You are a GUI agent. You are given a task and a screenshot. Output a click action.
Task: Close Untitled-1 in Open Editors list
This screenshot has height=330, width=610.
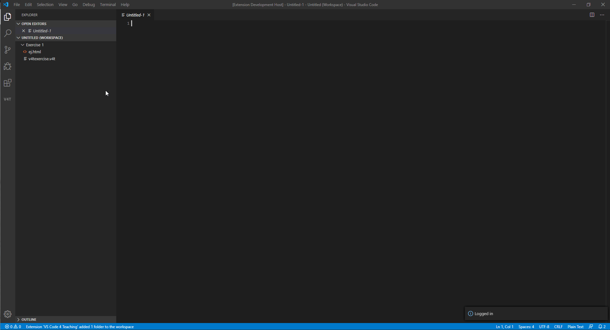click(23, 31)
